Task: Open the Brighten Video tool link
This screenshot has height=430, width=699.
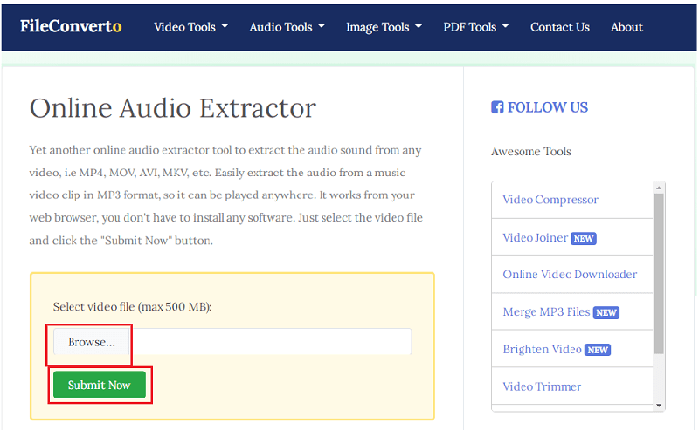Action: tap(542, 349)
